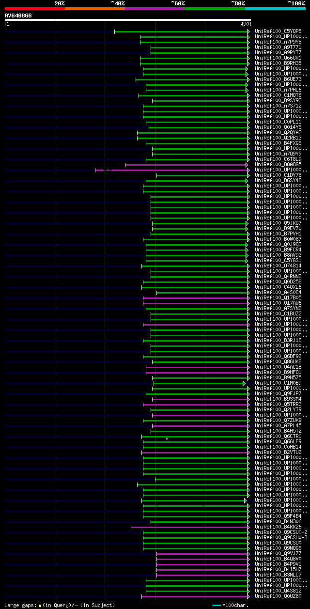Screen dimensions: 310x609
Task: Open hit UniRef100_B2VTU2
Action: click(x=278, y=453)
